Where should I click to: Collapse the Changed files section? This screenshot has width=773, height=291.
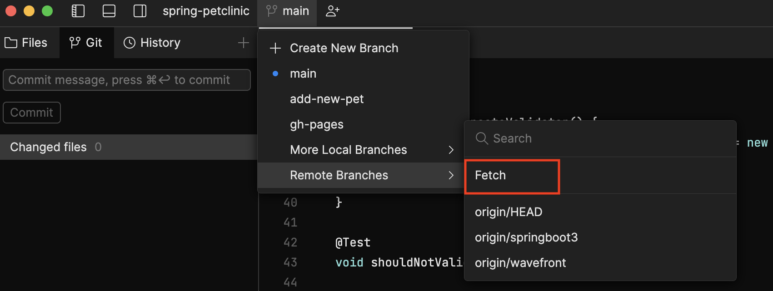[x=48, y=147]
